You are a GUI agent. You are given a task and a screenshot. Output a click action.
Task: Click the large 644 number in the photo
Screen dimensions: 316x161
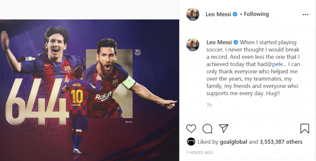[x=36, y=102]
